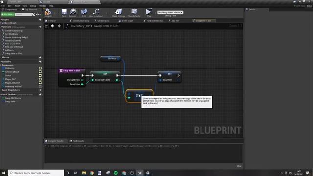Select the array GET node
The image size is (313, 176).
coord(139,96)
